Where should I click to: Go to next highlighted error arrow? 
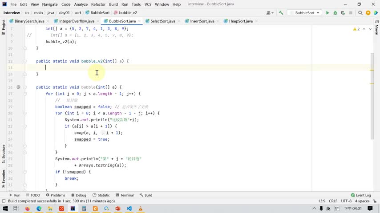(370, 29)
